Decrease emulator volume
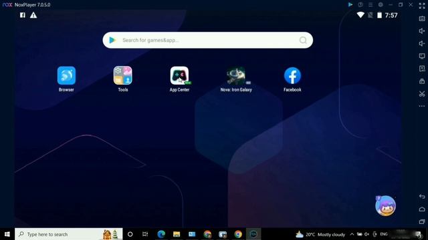 tap(422, 43)
